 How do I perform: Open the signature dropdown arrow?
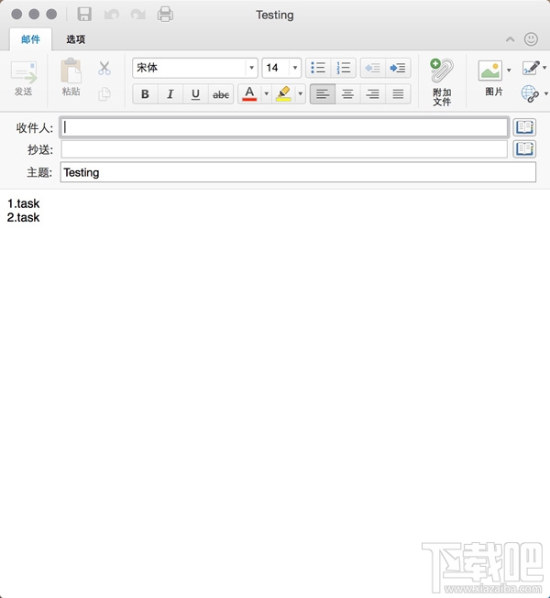[x=544, y=68]
